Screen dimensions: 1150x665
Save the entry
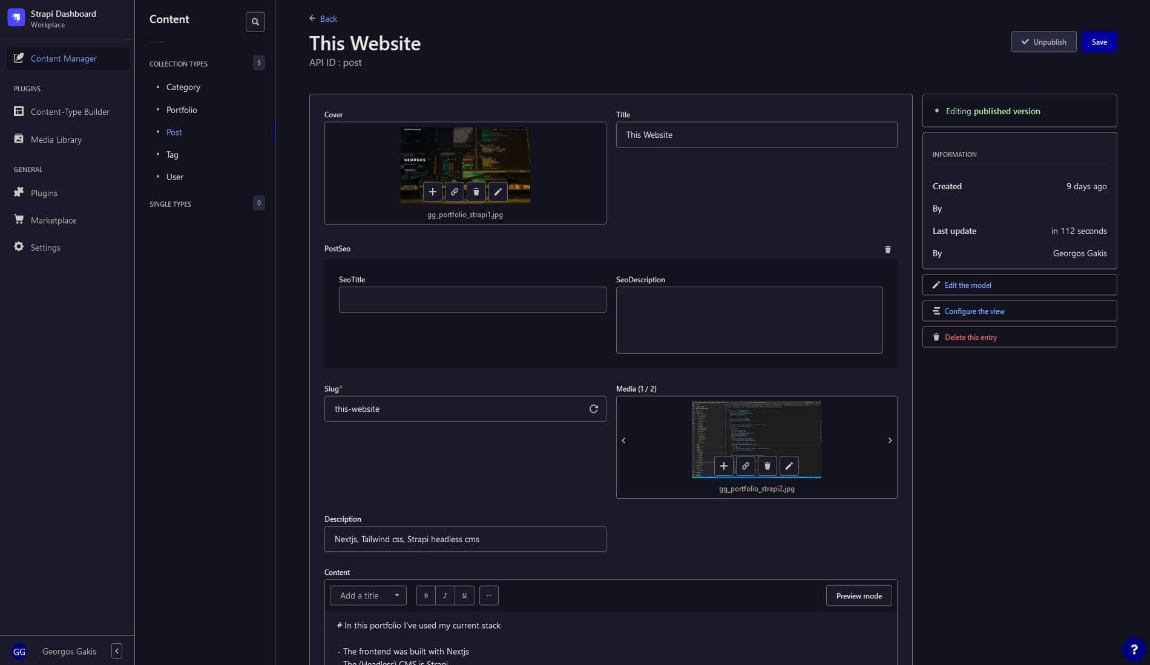(1099, 42)
